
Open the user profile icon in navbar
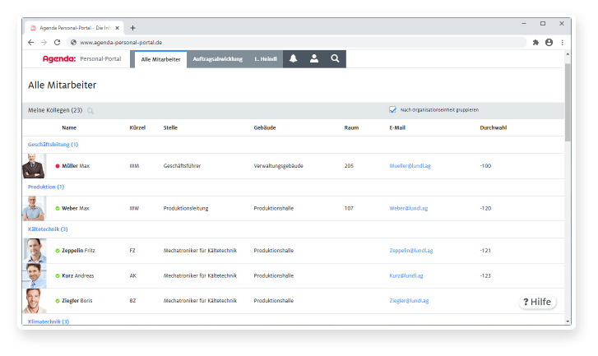coord(314,59)
